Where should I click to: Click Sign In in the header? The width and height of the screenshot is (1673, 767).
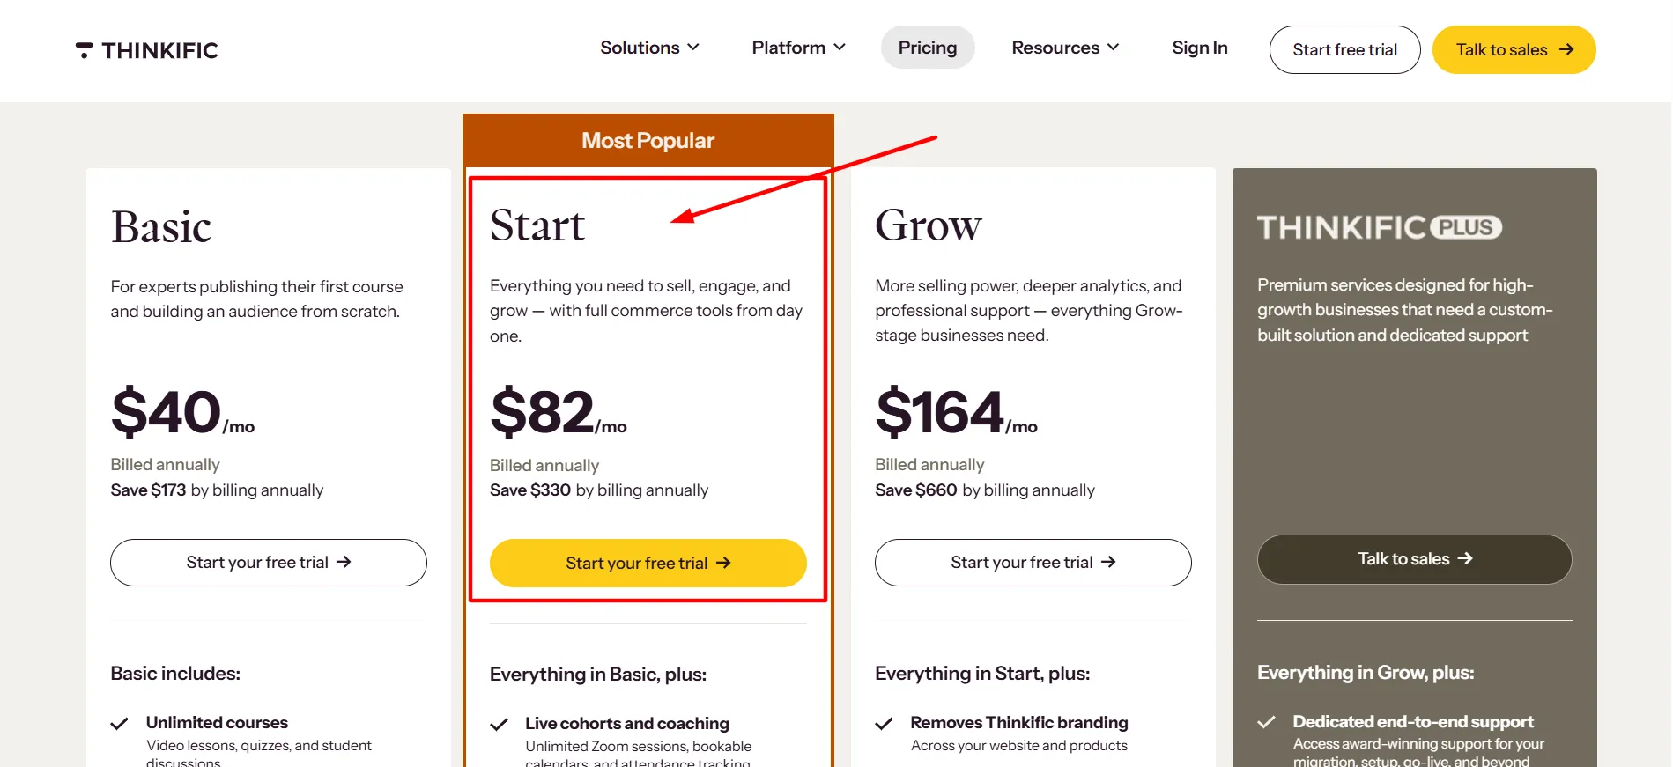pyautogui.click(x=1200, y=48)
